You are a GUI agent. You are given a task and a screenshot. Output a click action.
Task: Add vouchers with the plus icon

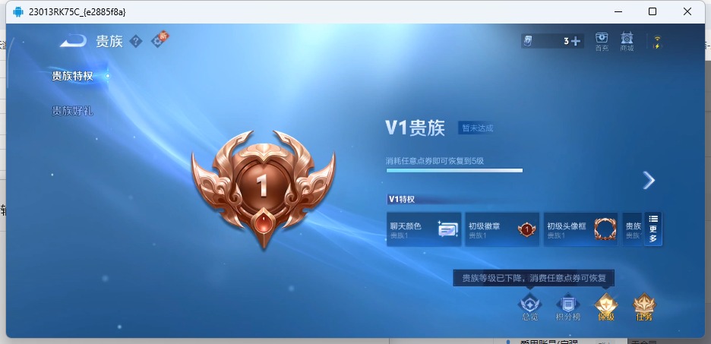tap(576, 41)
